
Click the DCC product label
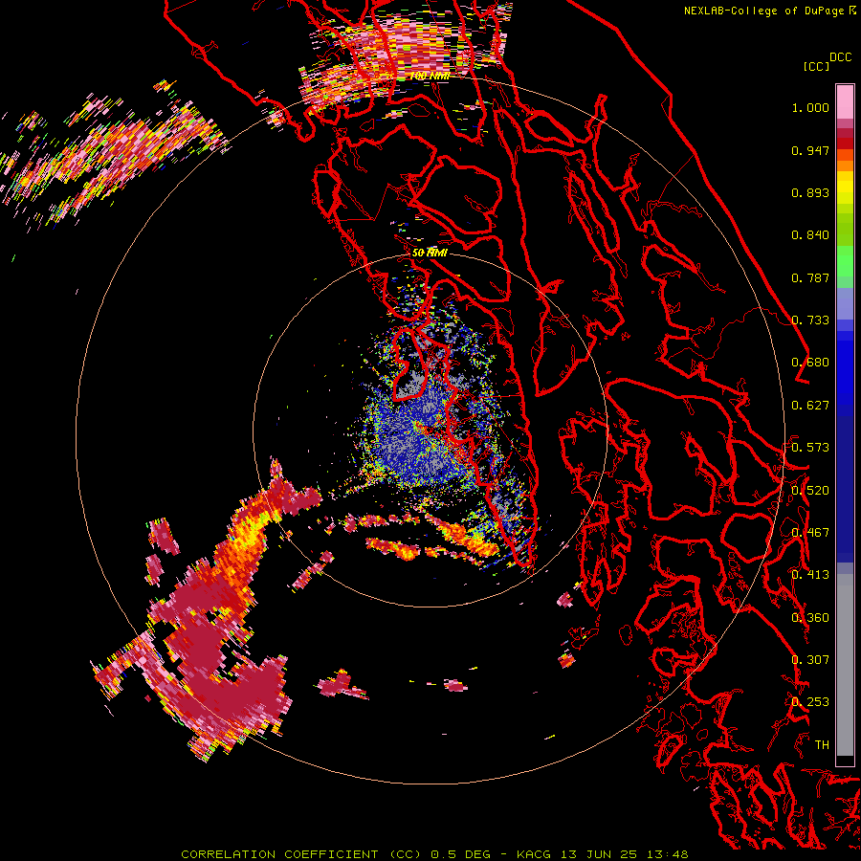tap(840, 57)
